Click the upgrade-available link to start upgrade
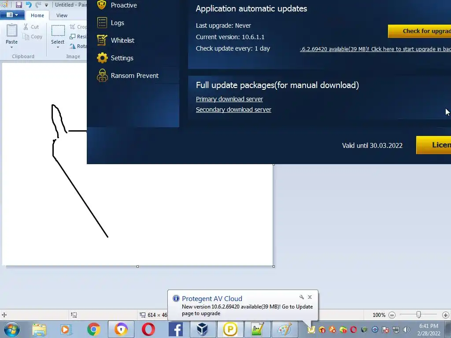Viewport: 451px width, 338px height. [x=375, y=49]
